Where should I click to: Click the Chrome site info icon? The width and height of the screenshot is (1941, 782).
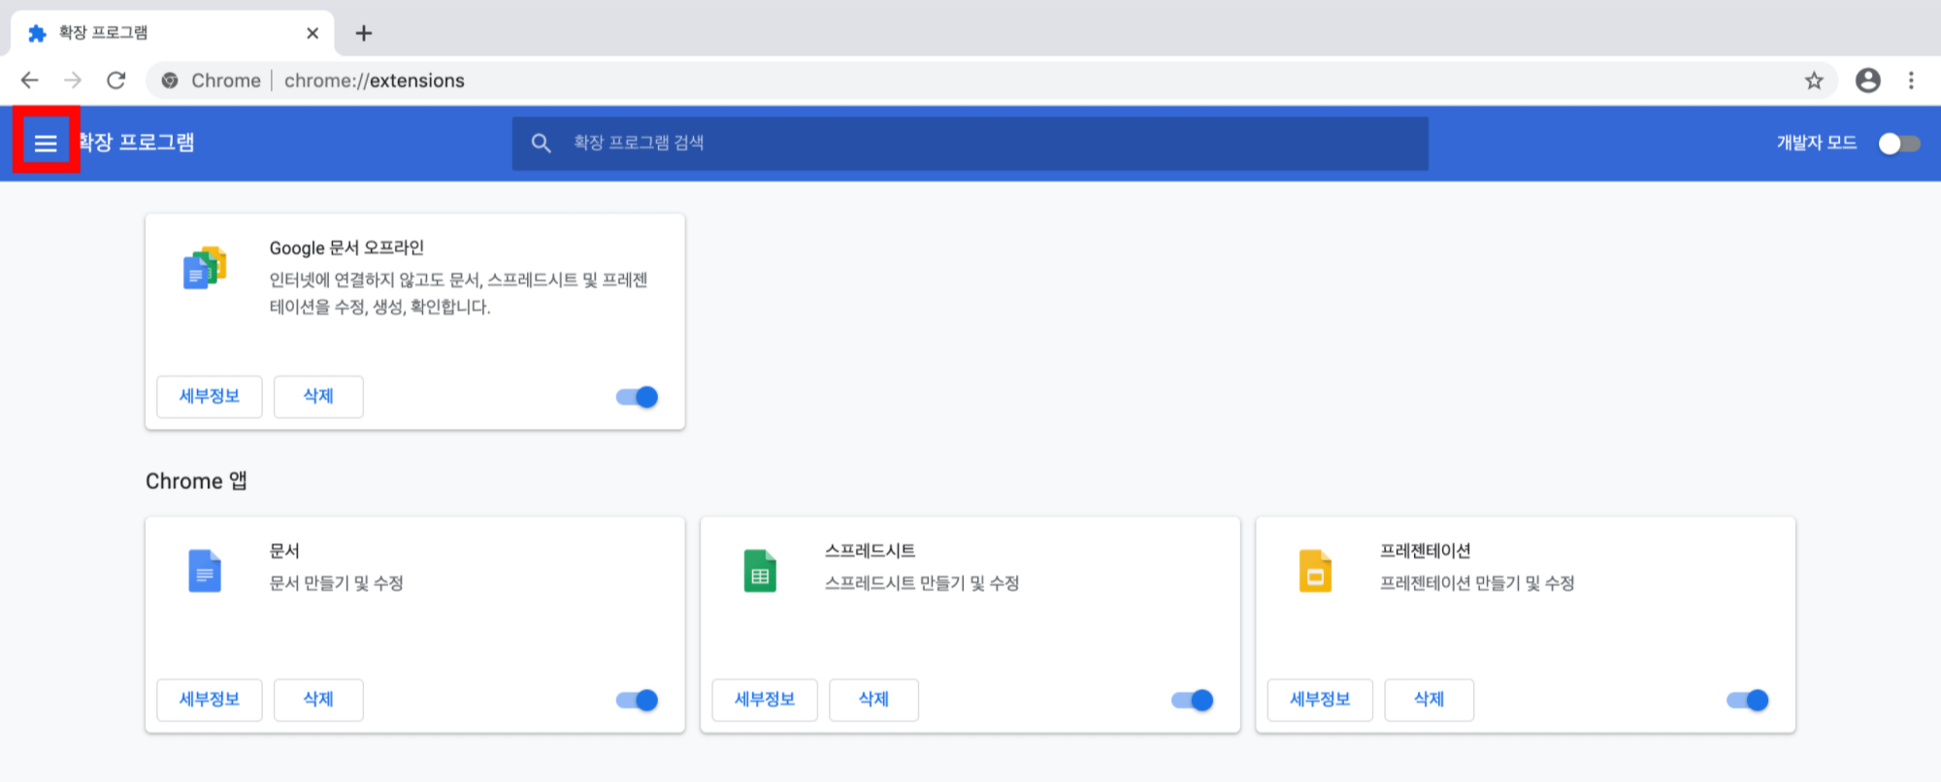(x=170, y=81)
